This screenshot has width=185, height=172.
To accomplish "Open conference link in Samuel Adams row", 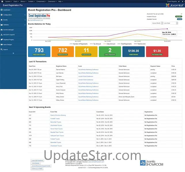I will [x=88, y=69].
